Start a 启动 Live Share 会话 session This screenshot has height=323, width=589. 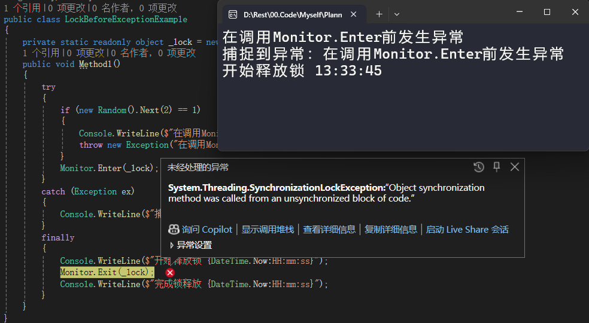pos(467,230)
